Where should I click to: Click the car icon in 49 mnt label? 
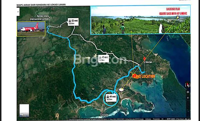click(108, 97)
